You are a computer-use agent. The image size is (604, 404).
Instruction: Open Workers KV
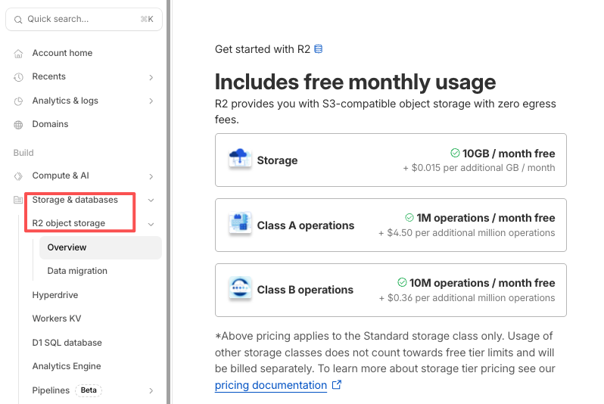point(57,319)
